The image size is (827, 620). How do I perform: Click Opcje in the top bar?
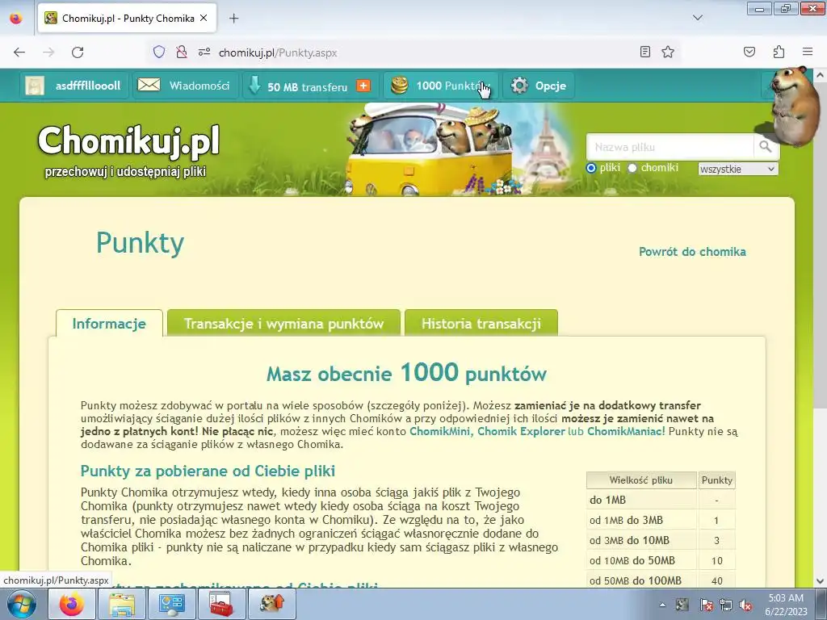tap(551, 86)
